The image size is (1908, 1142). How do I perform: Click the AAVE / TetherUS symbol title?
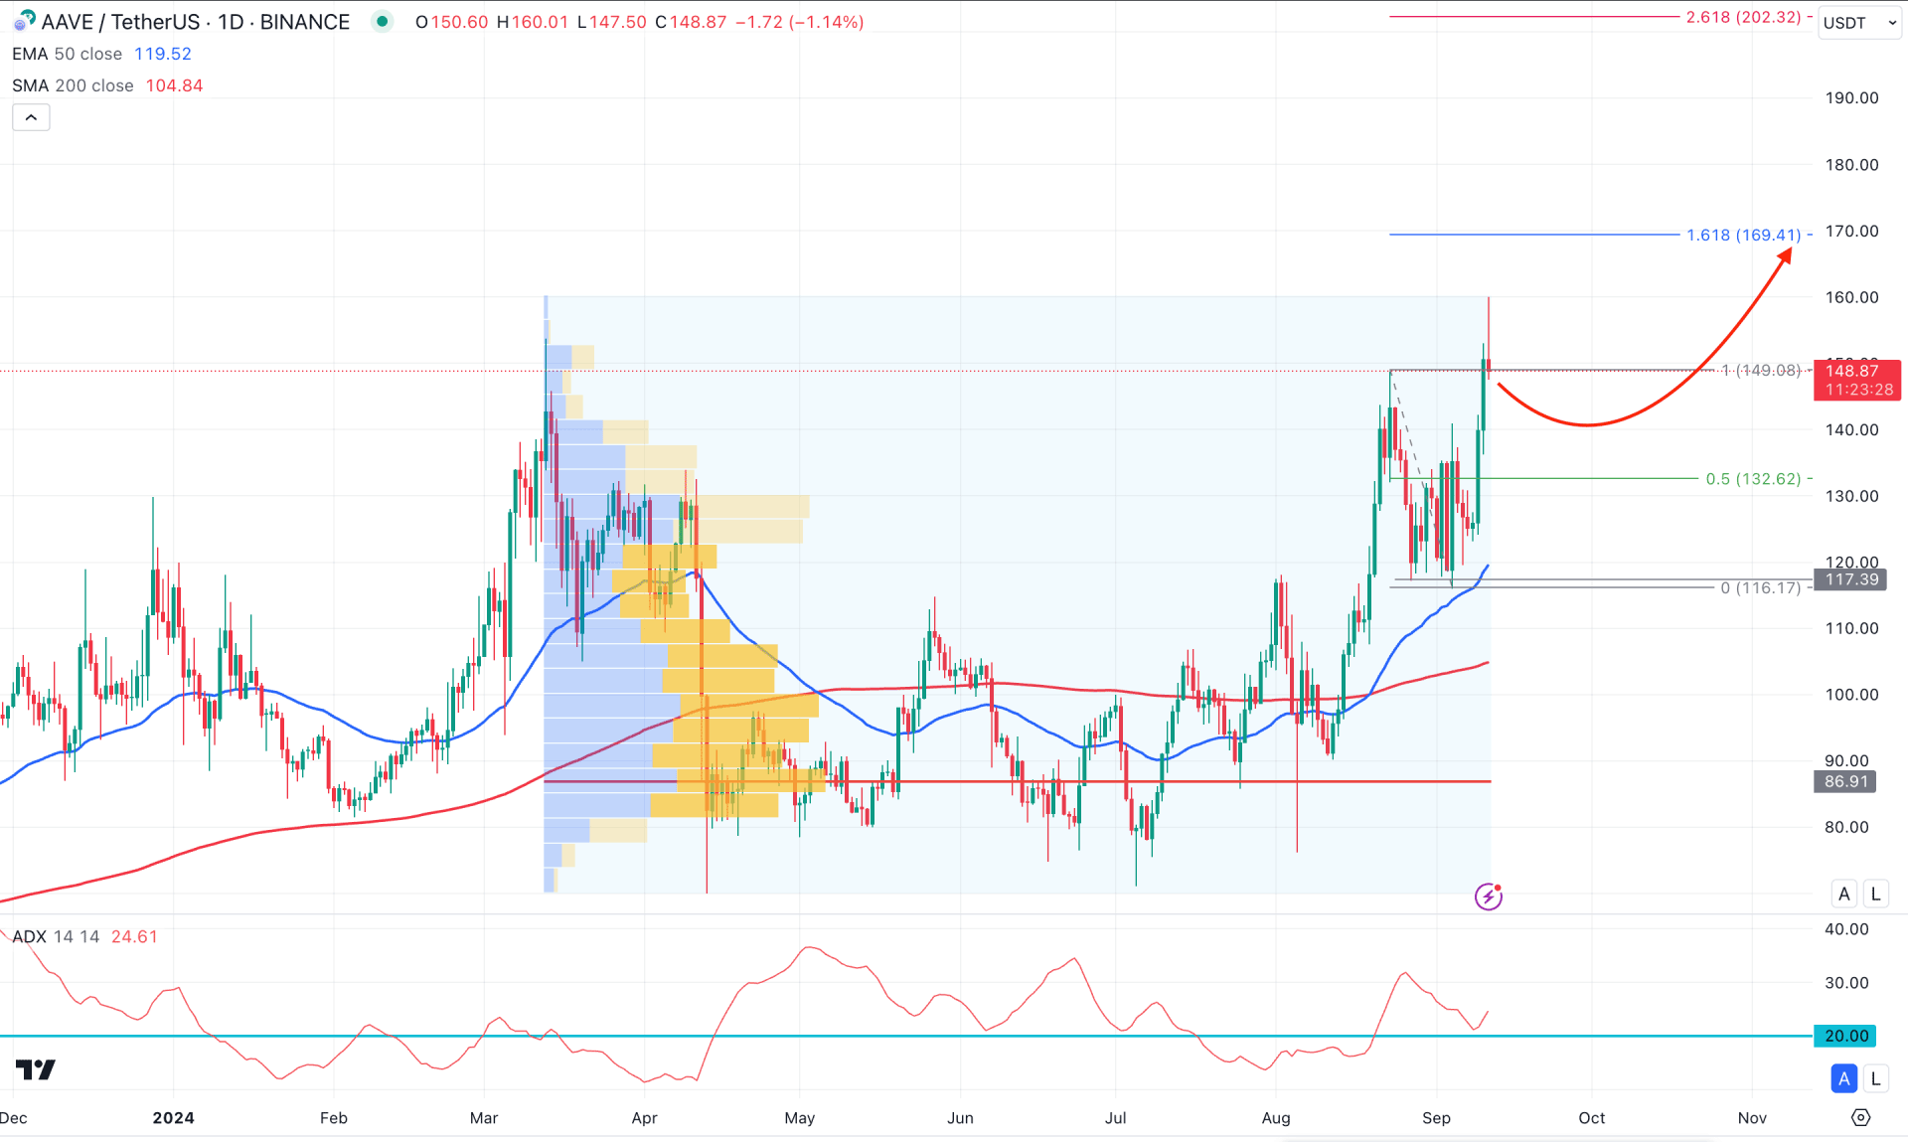pyautogui.click(x=120, y=22)
